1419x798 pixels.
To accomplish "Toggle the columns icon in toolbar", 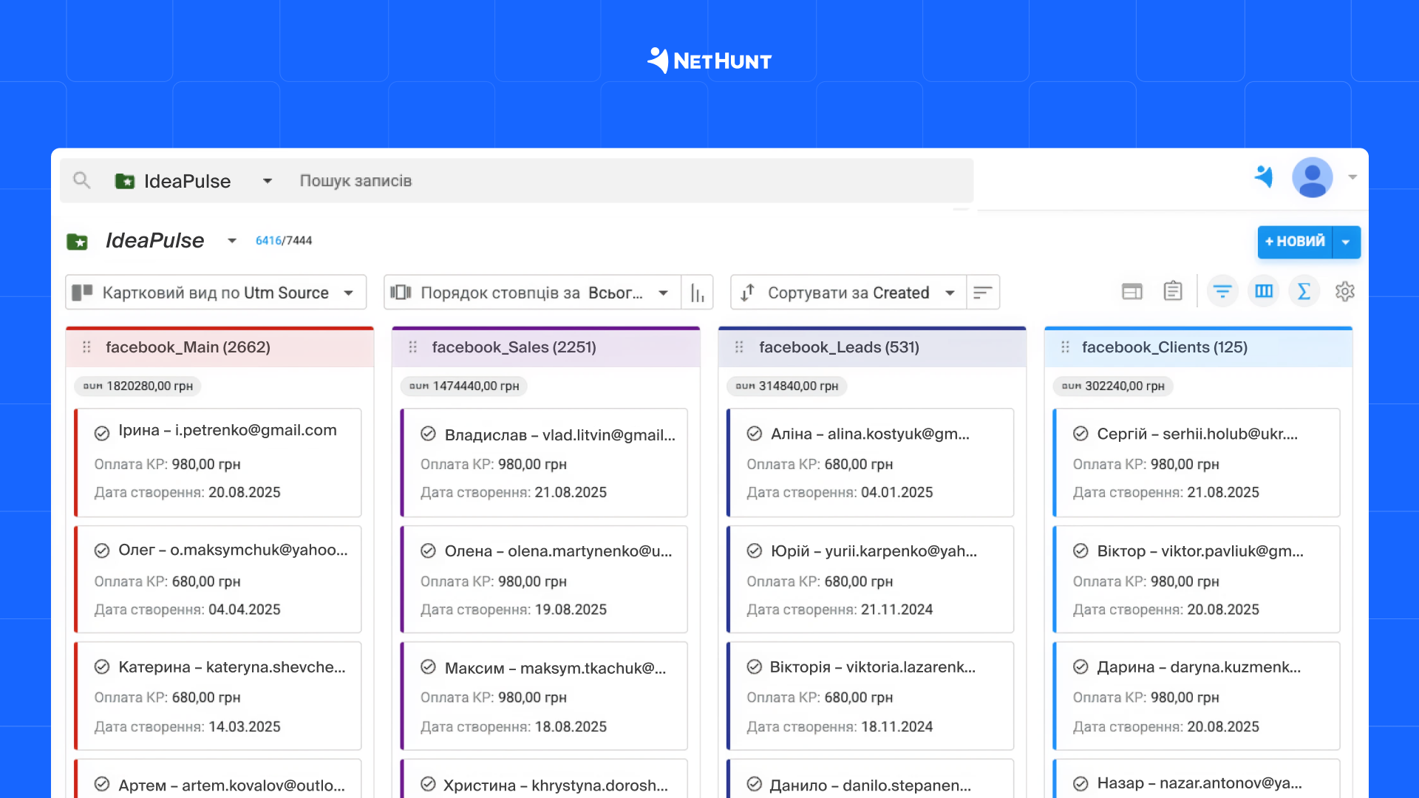I will (1264, 291).
